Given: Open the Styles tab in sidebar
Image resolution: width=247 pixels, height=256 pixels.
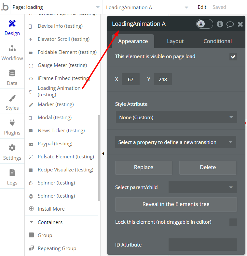Looking at the screenshot, I should (x=12, y=102).
